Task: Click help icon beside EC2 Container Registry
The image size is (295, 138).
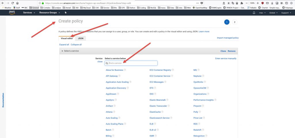Action: (173, 70)
